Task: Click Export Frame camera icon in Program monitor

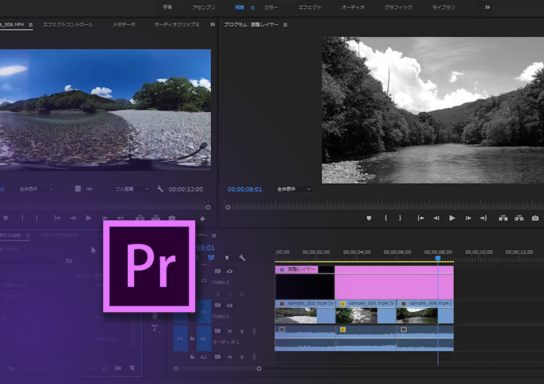Action: click(x=535, y=218)
